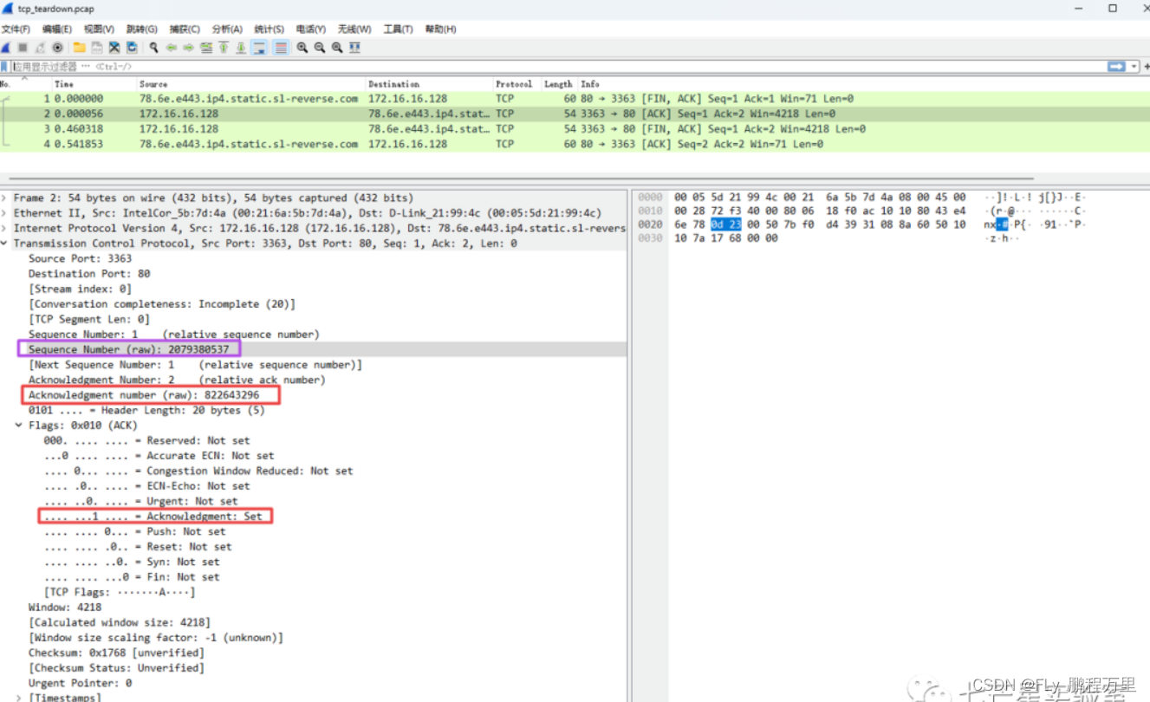Image resolution: width=1150 pixels, height=702 pixels.
Task: Select Acknowledgment number (raw) 822643296 row
Action: [314, 395]
